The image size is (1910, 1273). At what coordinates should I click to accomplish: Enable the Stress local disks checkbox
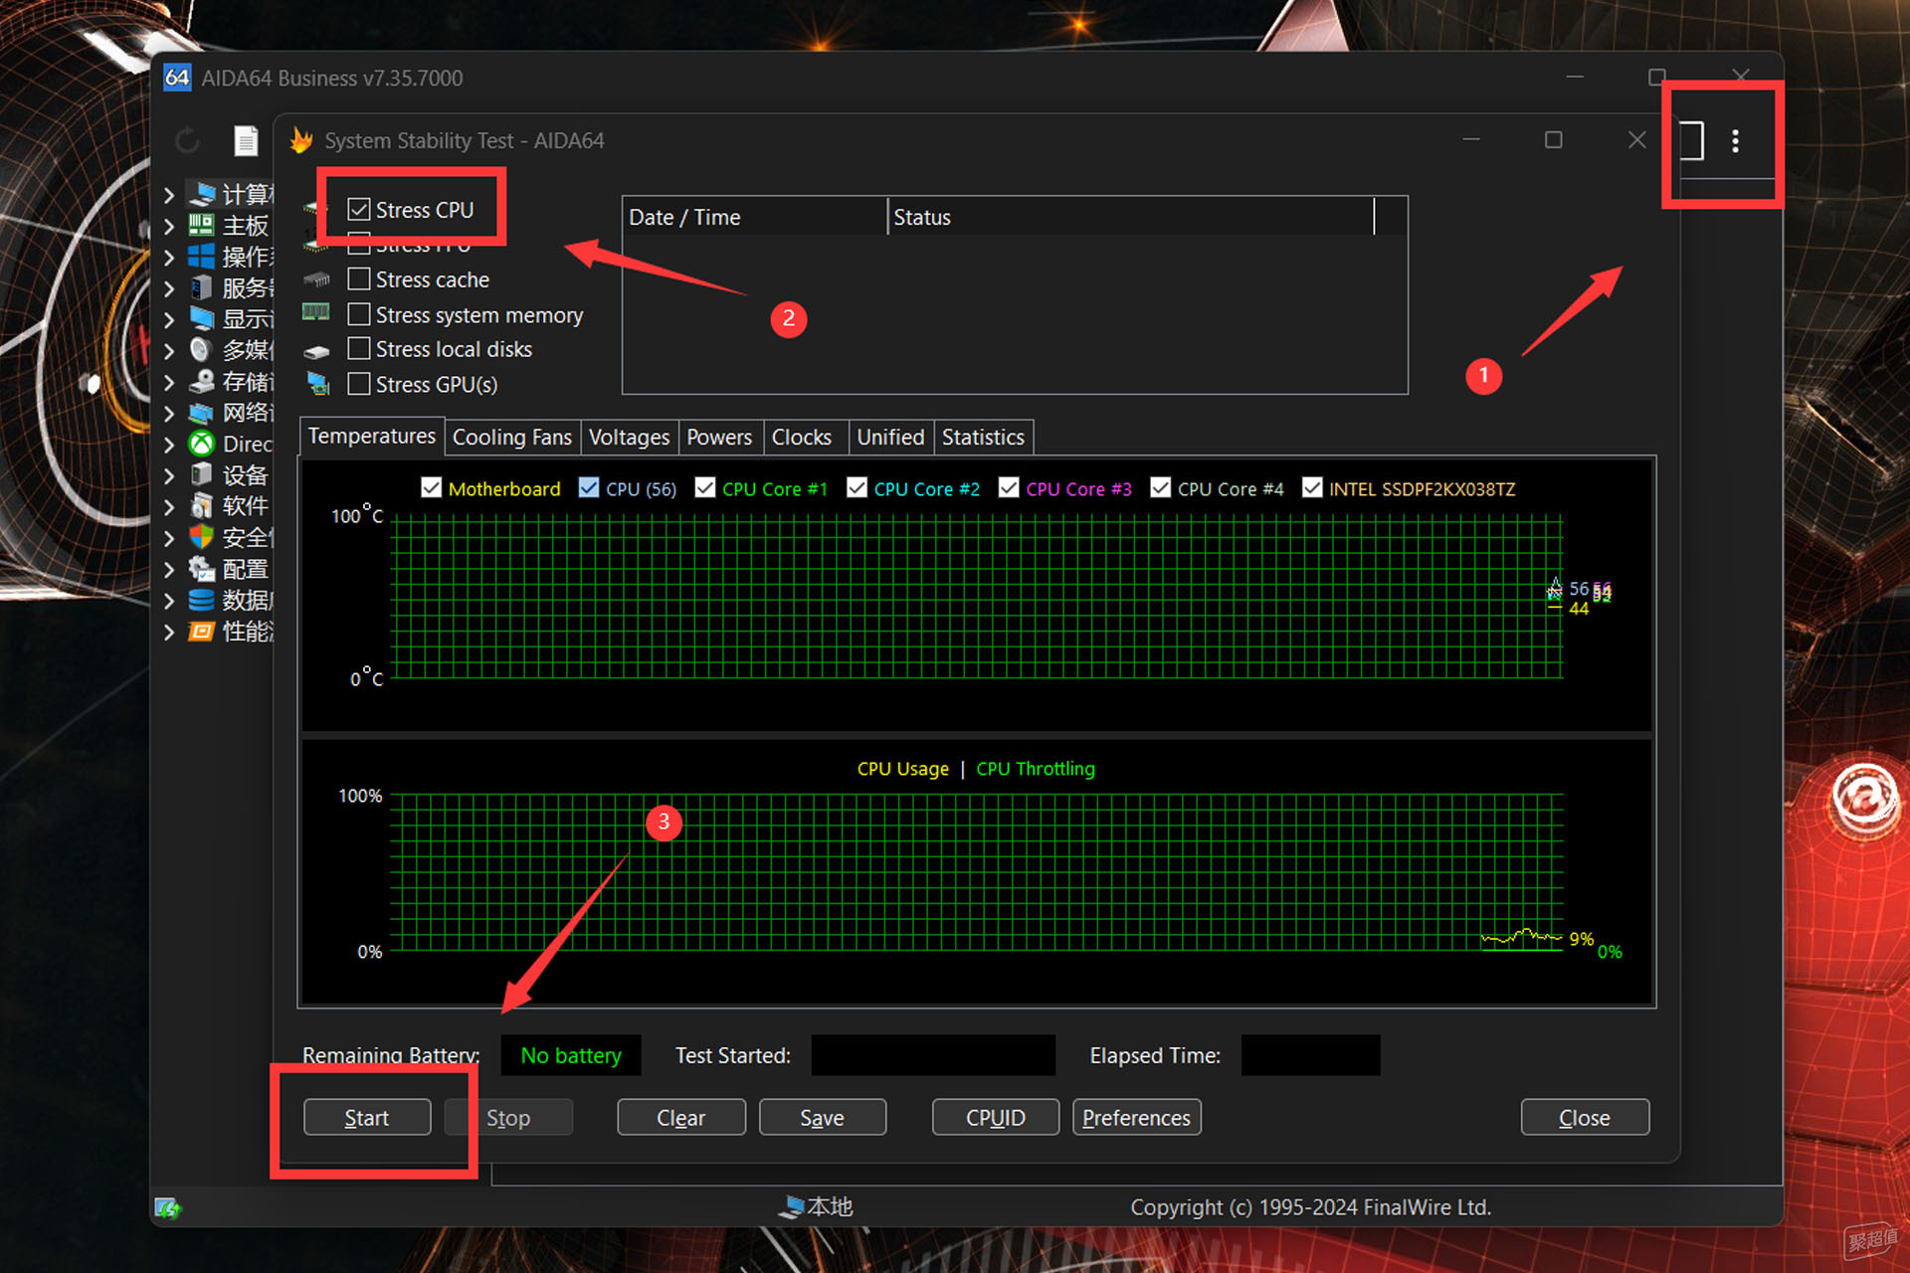pyautogui.click(x=359, y=348)
